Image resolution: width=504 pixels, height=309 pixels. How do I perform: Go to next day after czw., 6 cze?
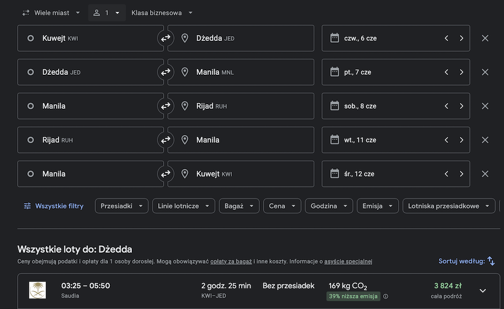point(461,38)
